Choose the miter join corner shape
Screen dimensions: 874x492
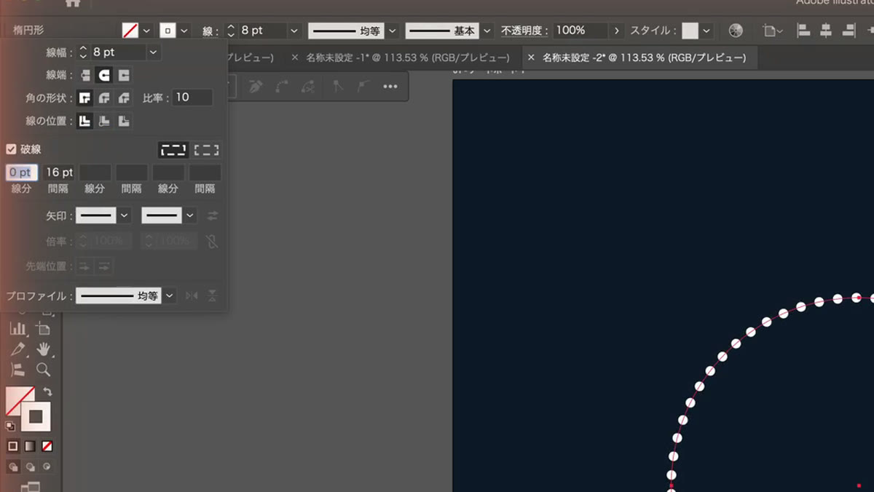coord(85,98)
